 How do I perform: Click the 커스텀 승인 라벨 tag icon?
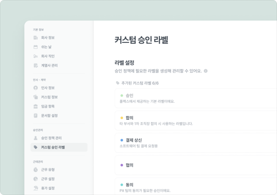tap(36, 147)
